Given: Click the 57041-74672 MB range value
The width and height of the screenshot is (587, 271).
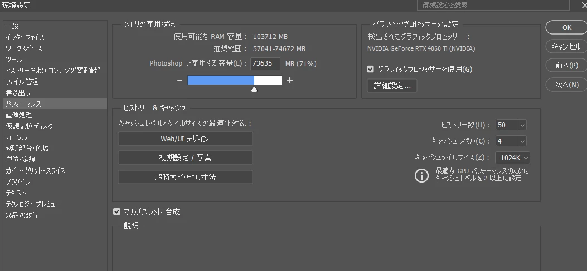Looking at the screenshot, I should coord(279,49).
